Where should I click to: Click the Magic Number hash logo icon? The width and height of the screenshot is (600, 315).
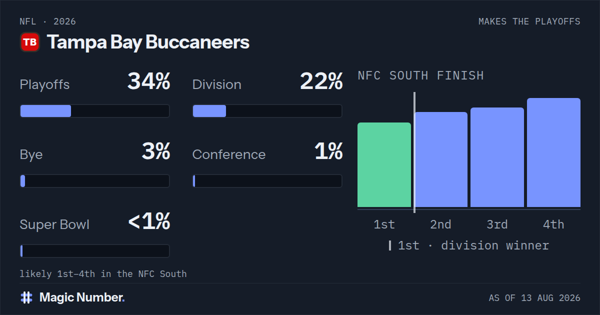[26, 297]
